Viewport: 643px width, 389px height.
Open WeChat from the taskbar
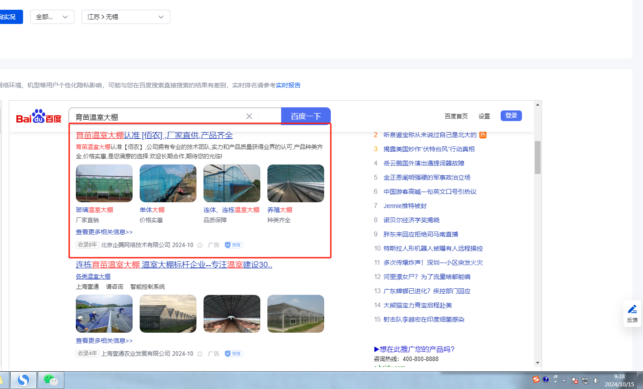pos(51,380)
